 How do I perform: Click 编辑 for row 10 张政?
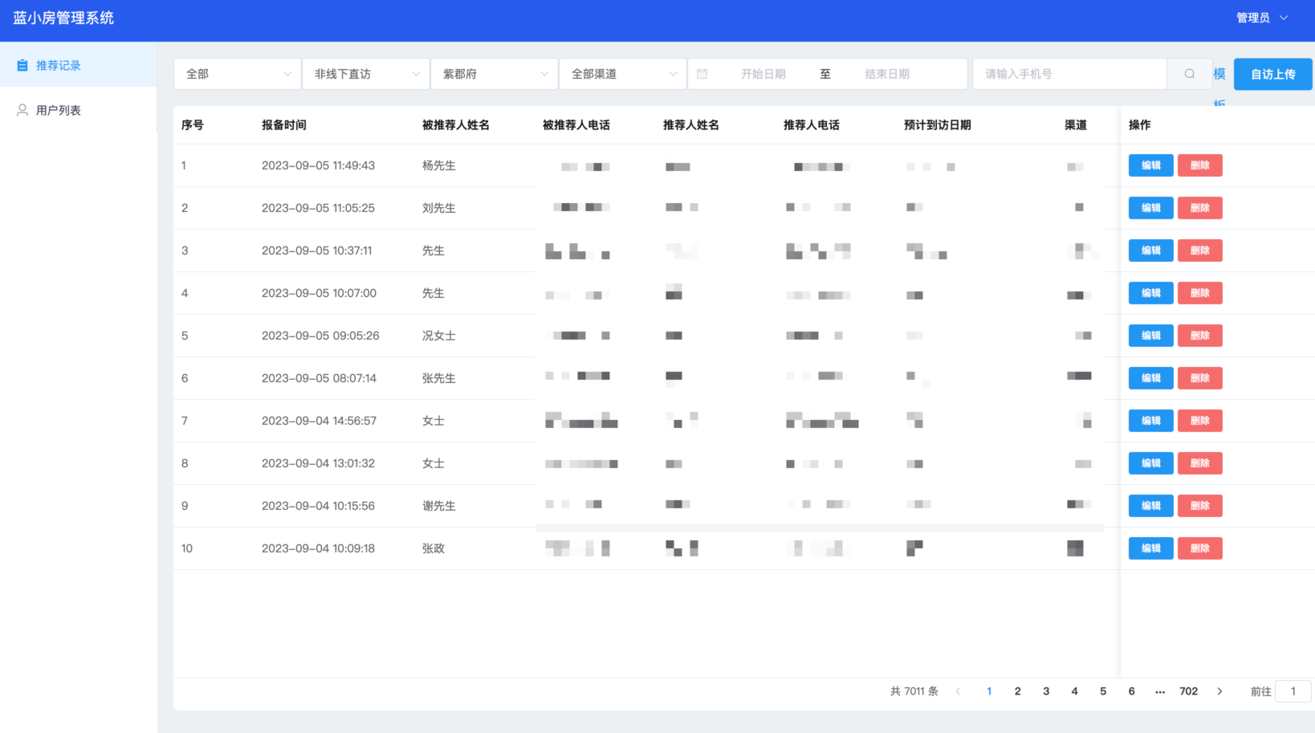(x=1150, y=548)
